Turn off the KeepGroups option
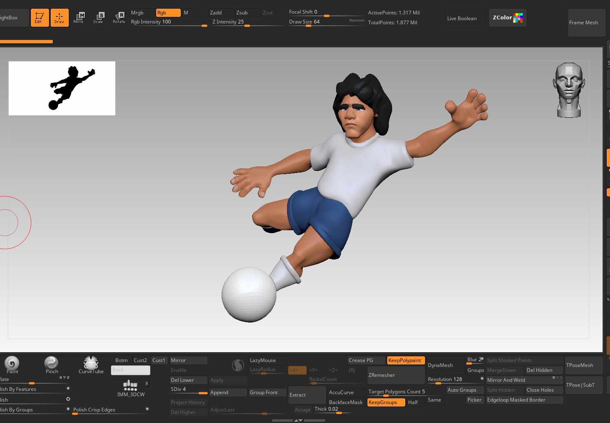Viewport: 610px width, 423px height. 386,402
